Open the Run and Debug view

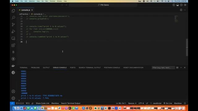click(13, 31)
